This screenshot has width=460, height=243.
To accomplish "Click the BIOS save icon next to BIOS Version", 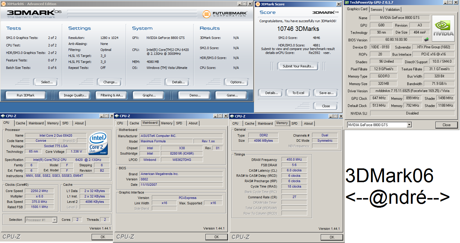I will (426, 39).
